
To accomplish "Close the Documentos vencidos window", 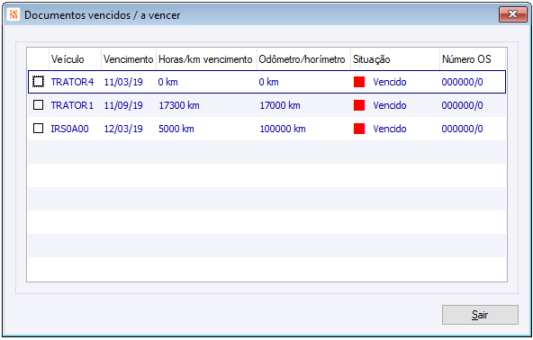I will (513, 14).
